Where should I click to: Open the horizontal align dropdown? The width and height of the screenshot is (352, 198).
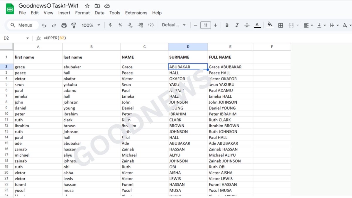[x=308, y=25]
